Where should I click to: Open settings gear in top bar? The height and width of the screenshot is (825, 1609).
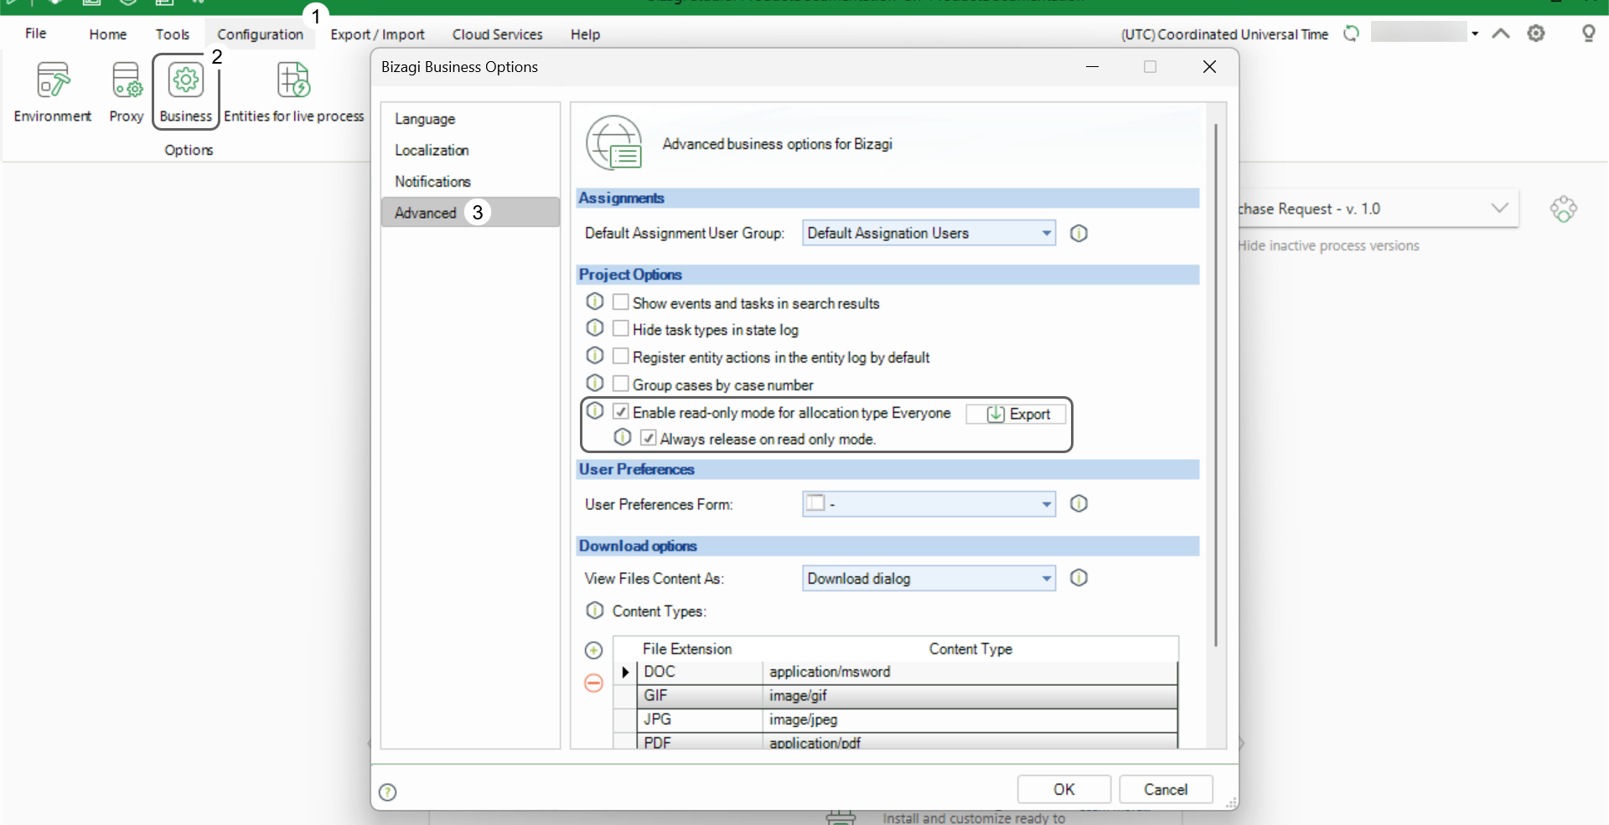[x=1536, y=34]
